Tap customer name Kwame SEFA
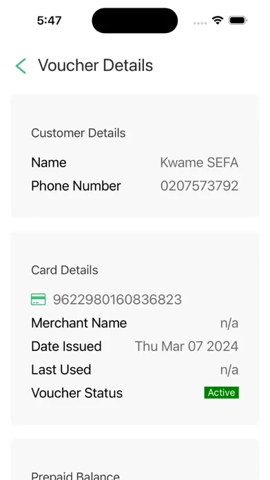Viewport: 270px width, 480px height. pos(199,163)
